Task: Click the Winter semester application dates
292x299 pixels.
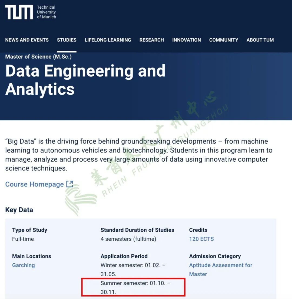Action: pos(133,270)
